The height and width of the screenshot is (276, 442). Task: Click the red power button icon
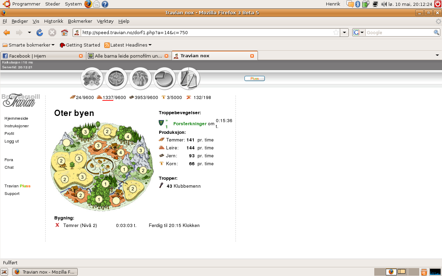[x=438, y=4]
